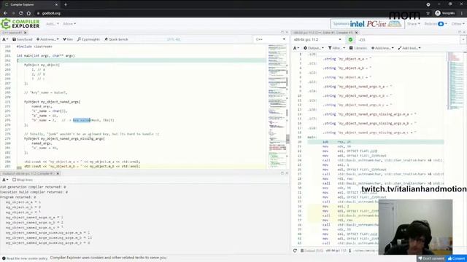Image resolution: width=467 pixels, height=262 pixels.
Task: Select the C++ source #1 tab
Action: (12, 32)
